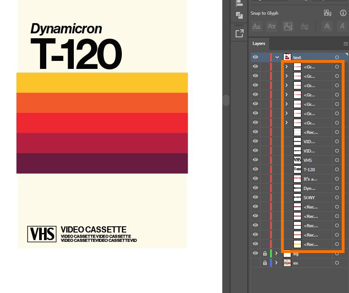Viewport: 349px width, 293px height.
Task: Select the bg layer name
Action: click(x=296, y=254)
